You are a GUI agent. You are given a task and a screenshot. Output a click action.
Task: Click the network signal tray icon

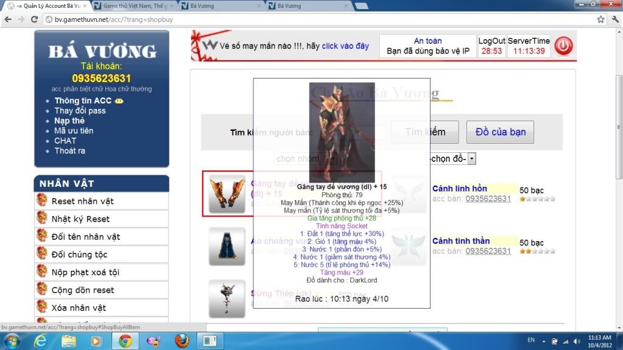coord(566,341)
